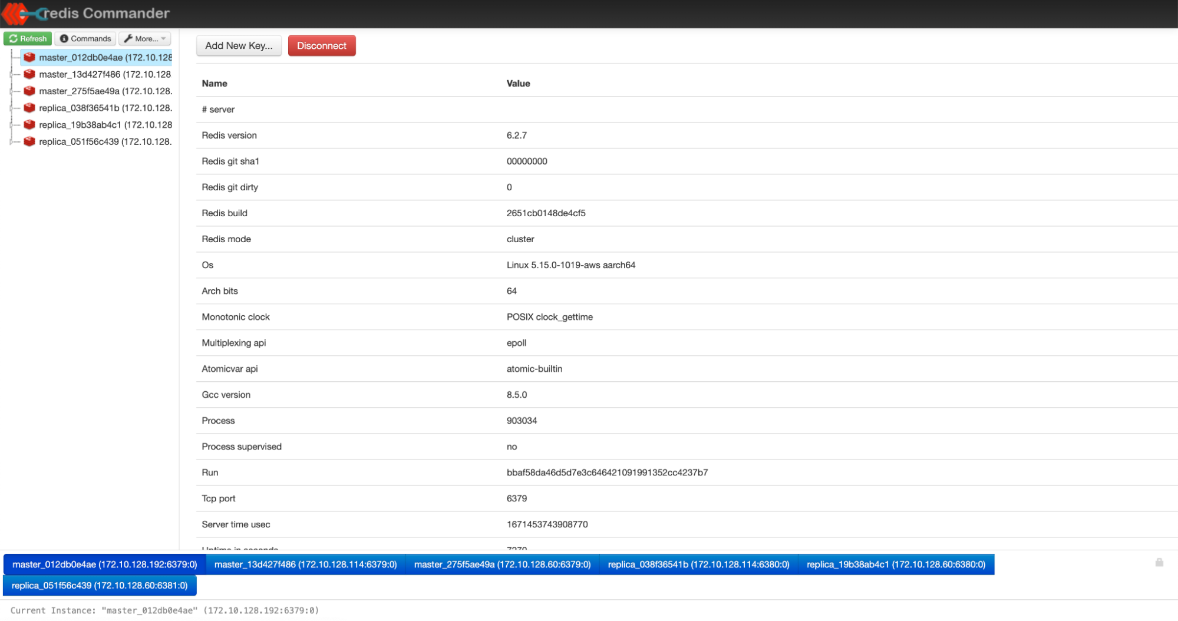Image resolution: width=1178 pixels, height=621 pixels.
Task: Switch to replica_19b38ab4c1 bottom tab
Action: pyautogui.click(x=896, y=564)
